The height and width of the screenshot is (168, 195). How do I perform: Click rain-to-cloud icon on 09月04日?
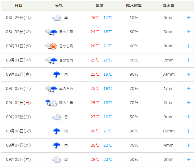coord(51,103)
